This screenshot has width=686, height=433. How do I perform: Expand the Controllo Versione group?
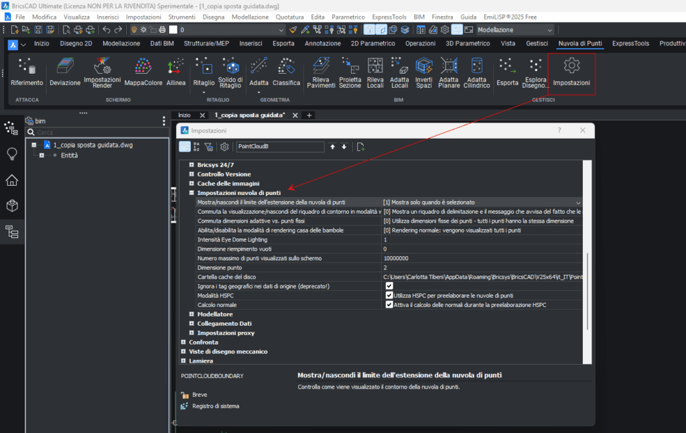pos(192,174)
